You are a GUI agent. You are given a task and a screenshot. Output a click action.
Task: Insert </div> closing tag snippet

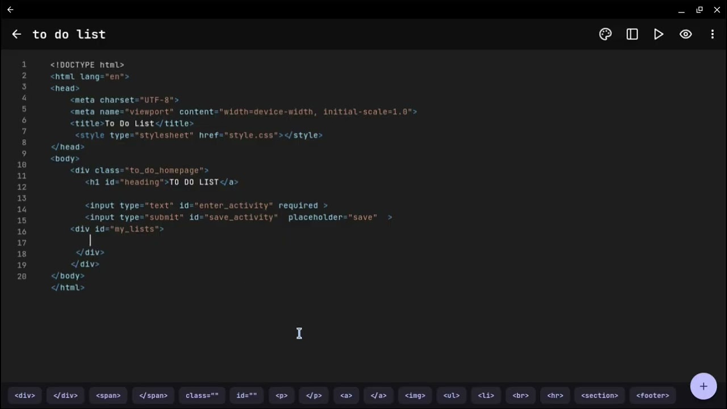(65, 395)
